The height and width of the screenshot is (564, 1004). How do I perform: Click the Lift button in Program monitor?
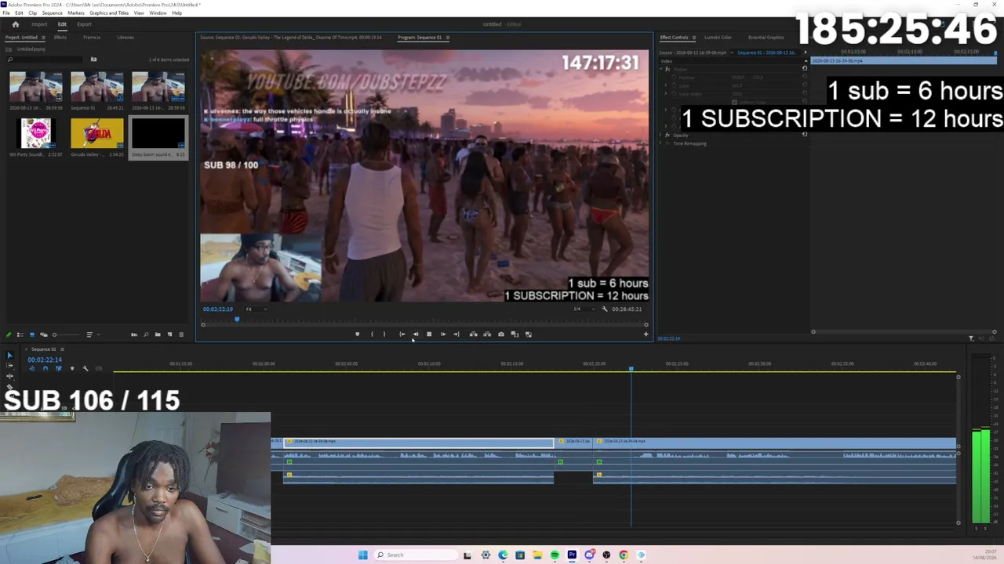473,334
